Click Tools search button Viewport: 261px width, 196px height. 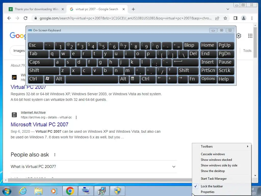pyautogui.click(x=247, y=51)
